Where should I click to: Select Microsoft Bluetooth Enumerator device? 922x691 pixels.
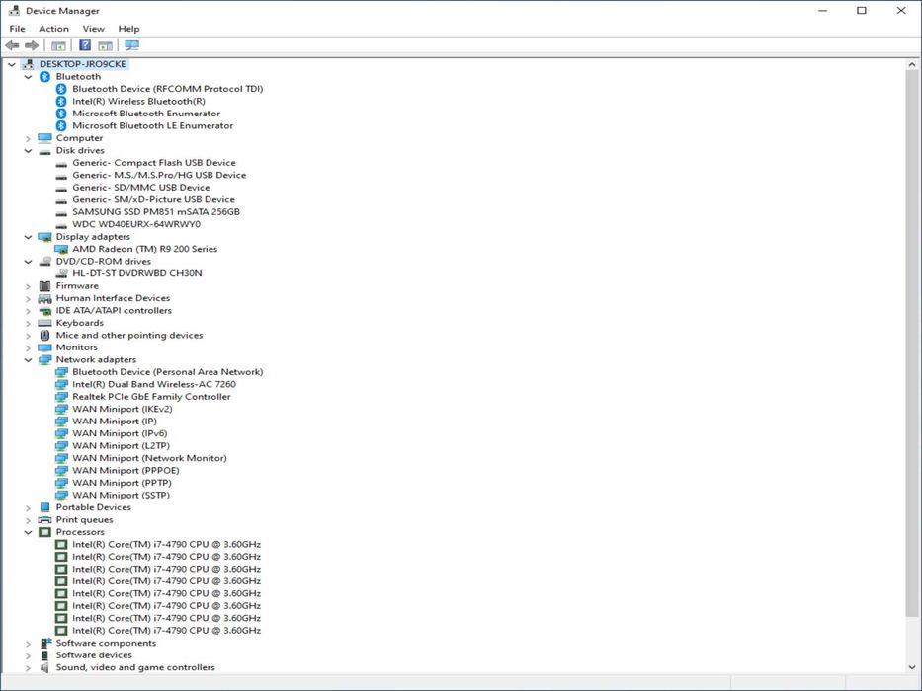pyautogui.click(x=146, y=114)
